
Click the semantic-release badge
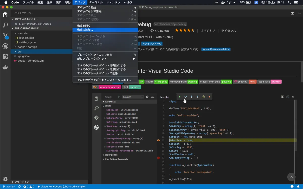(107, 87)
